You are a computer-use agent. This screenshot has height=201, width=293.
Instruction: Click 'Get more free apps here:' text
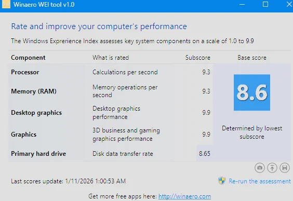click(123, 196)
